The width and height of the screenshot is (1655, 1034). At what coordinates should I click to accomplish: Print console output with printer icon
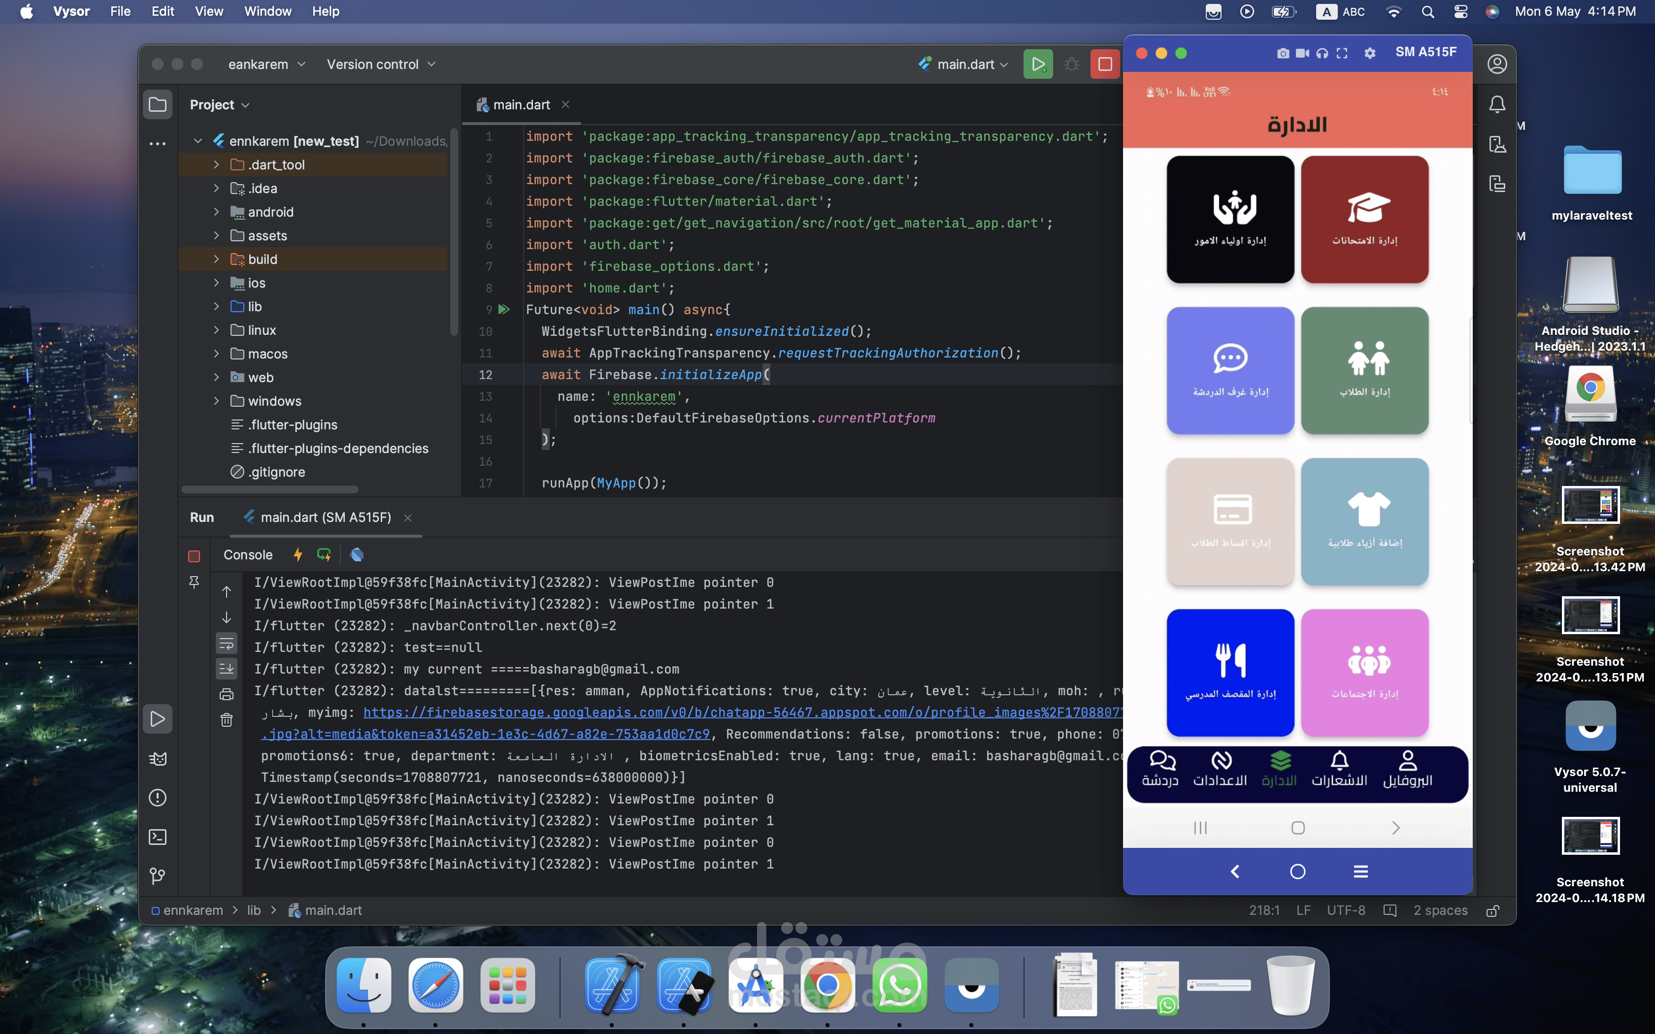227,694
